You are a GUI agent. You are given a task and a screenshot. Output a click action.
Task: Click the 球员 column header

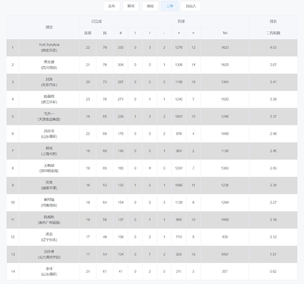(49, 27)
